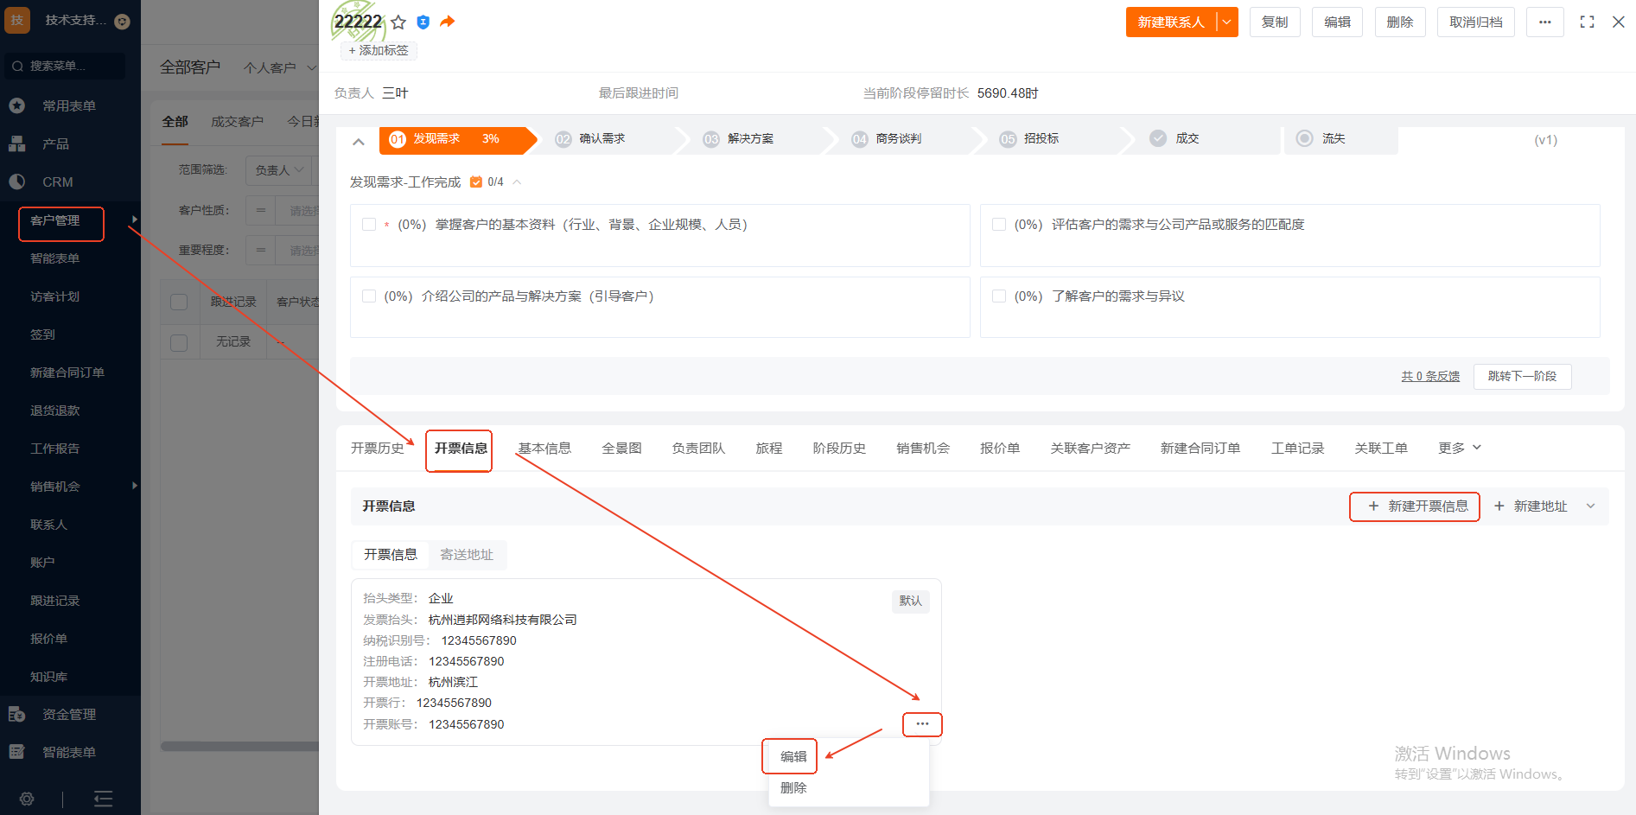Choose 编辑 in the context menu

pyautogui.click(x=793, y=756)
